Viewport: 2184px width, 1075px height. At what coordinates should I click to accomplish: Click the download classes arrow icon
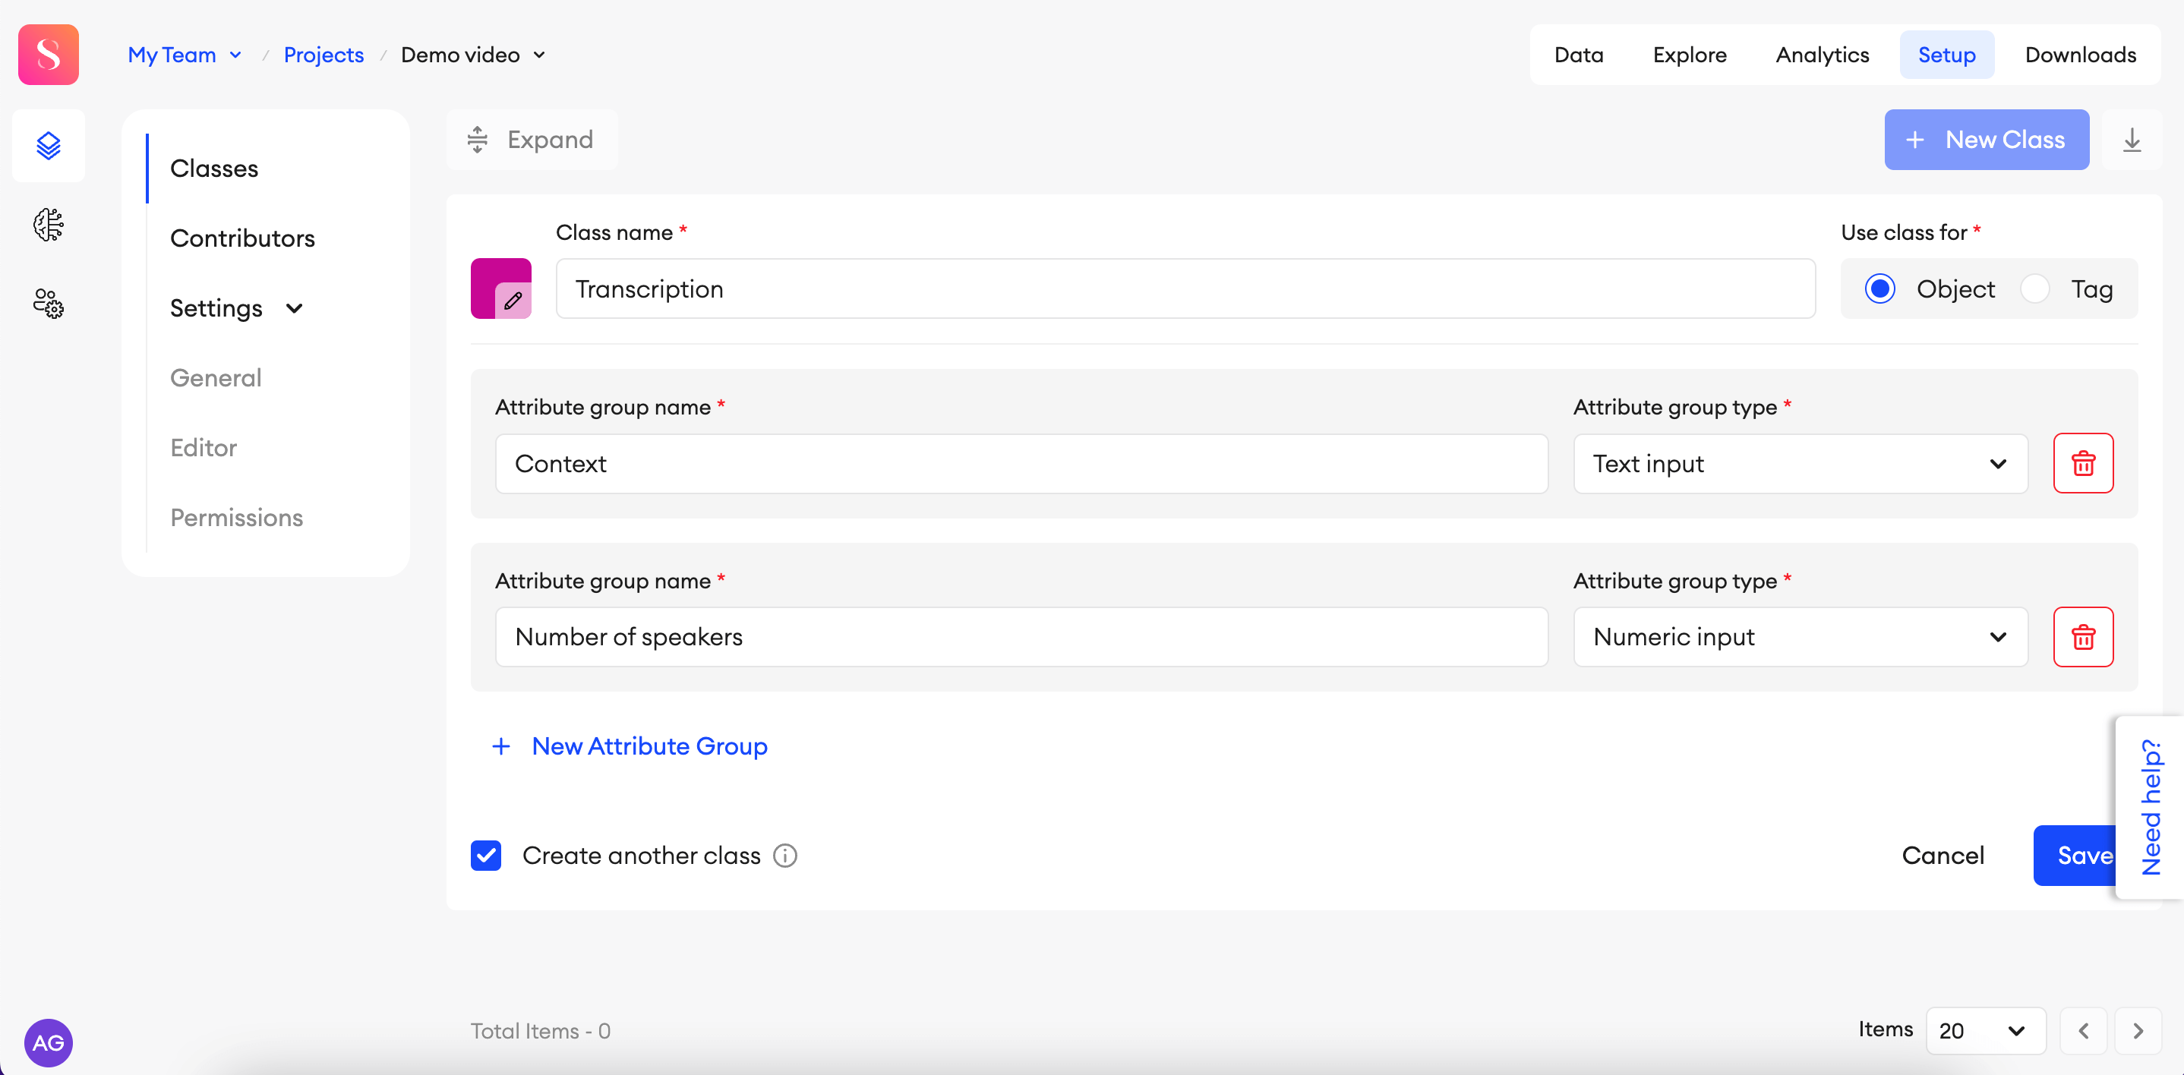[x=2132, y=140]
